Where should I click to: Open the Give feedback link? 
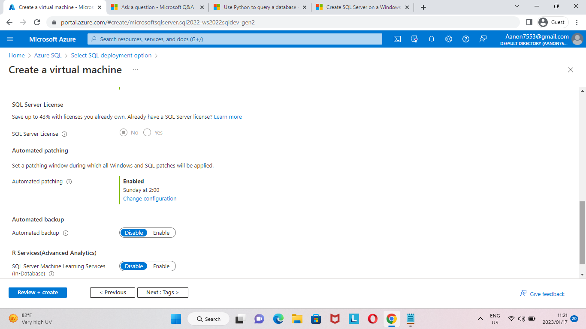(543, 294)
